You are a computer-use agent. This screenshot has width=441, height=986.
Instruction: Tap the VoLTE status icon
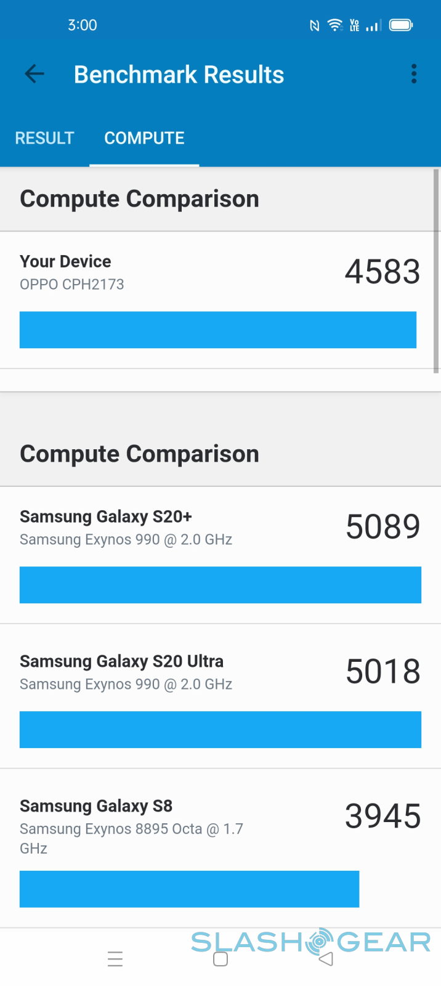coord(354,25)
